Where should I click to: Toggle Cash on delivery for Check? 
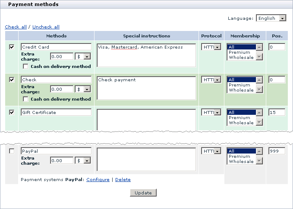click(25, 99)
